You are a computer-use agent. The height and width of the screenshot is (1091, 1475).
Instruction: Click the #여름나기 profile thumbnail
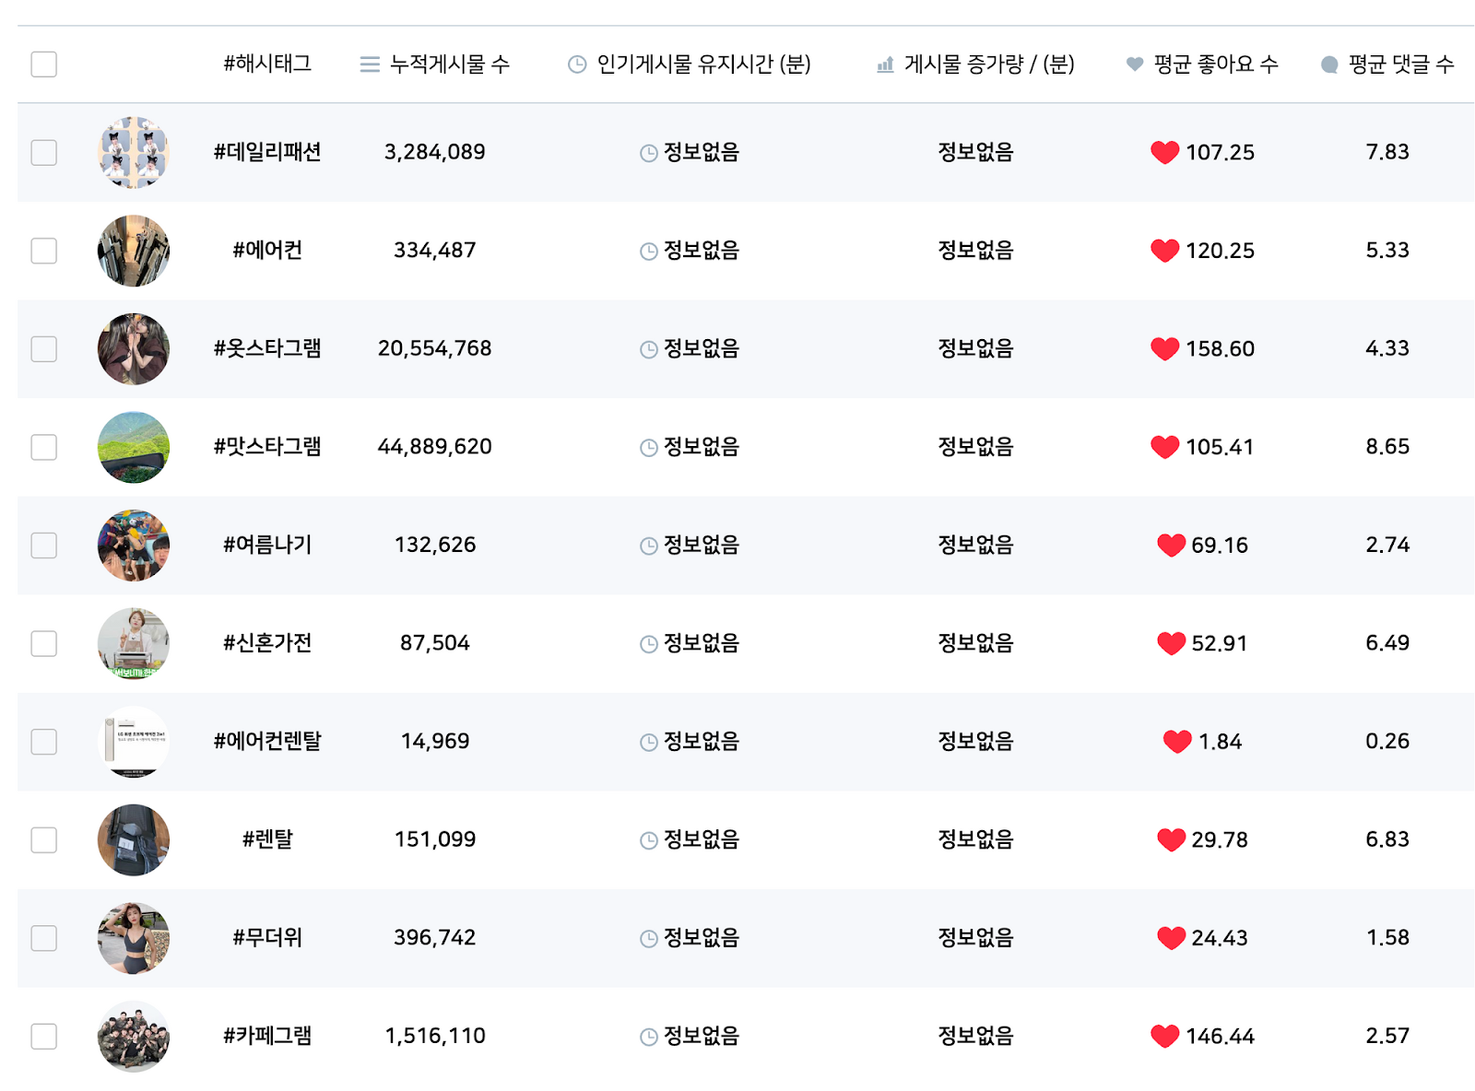click(134, 545)
